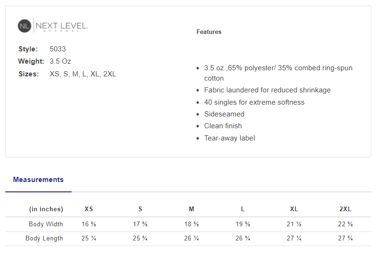Click the reduced shrinkage feature text

267,90
